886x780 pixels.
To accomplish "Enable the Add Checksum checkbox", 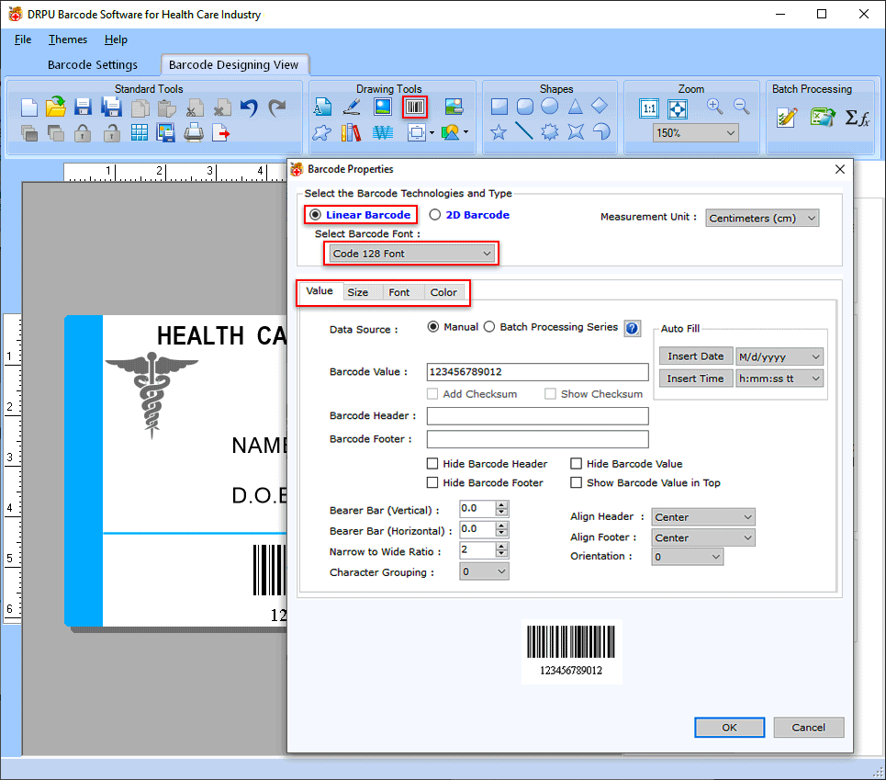I will (432, 393).
